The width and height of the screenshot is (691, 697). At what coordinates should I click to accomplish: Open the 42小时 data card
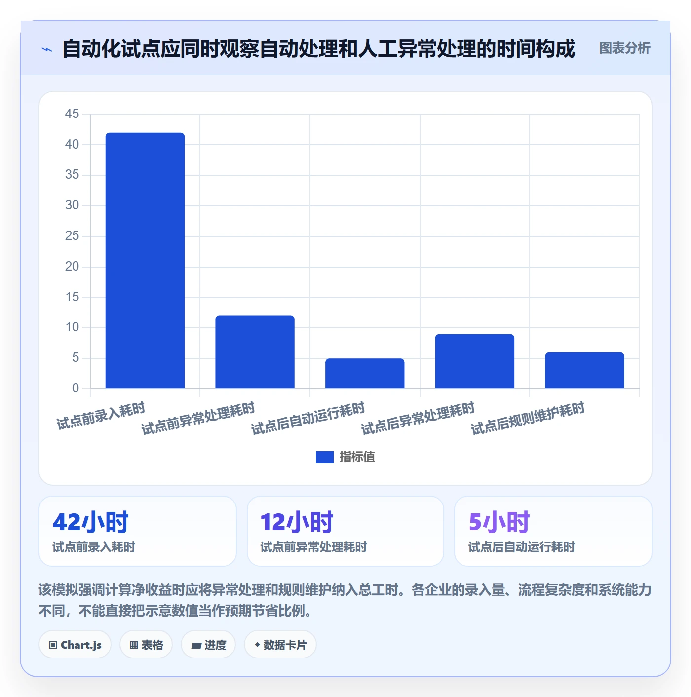point(138,531)
